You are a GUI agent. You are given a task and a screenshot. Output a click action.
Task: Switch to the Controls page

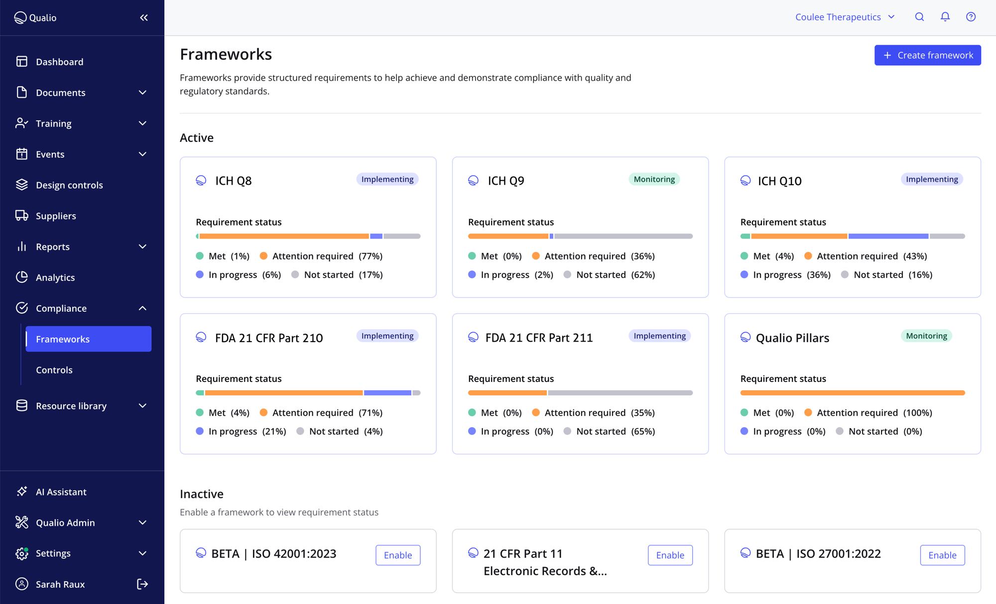coord(54,369)
